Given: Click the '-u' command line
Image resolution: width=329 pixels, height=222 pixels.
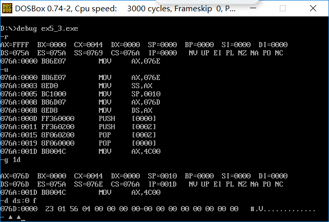Looking at the screenshot, I should click(5, 70).
